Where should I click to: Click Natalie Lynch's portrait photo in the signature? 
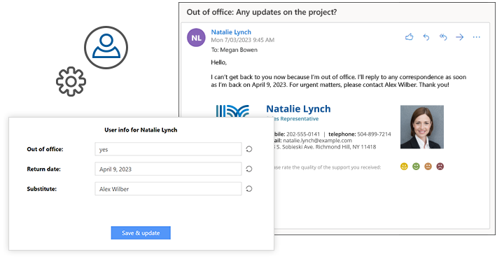(x=422, y=127)
